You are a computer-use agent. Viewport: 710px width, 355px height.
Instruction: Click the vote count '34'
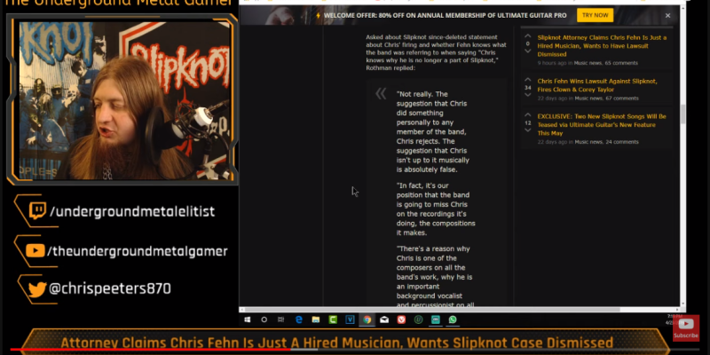click(x=527, y=88)
